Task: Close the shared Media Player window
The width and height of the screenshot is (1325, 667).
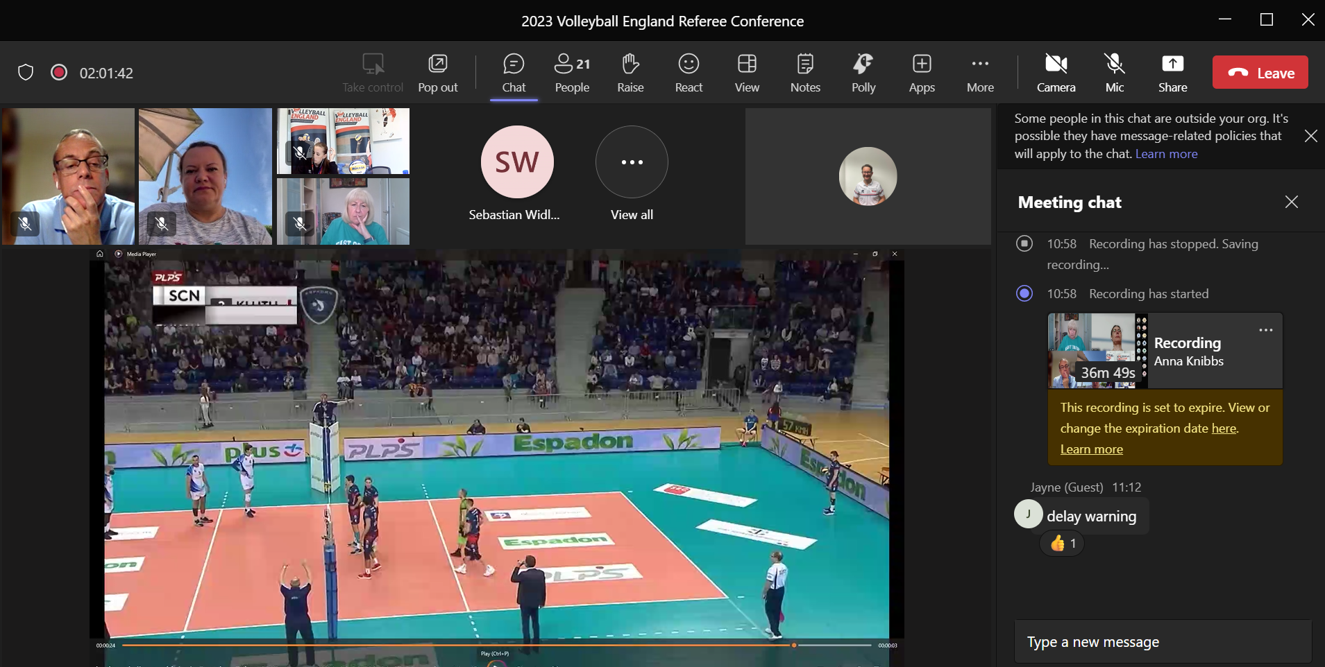Action: (895, 254)
